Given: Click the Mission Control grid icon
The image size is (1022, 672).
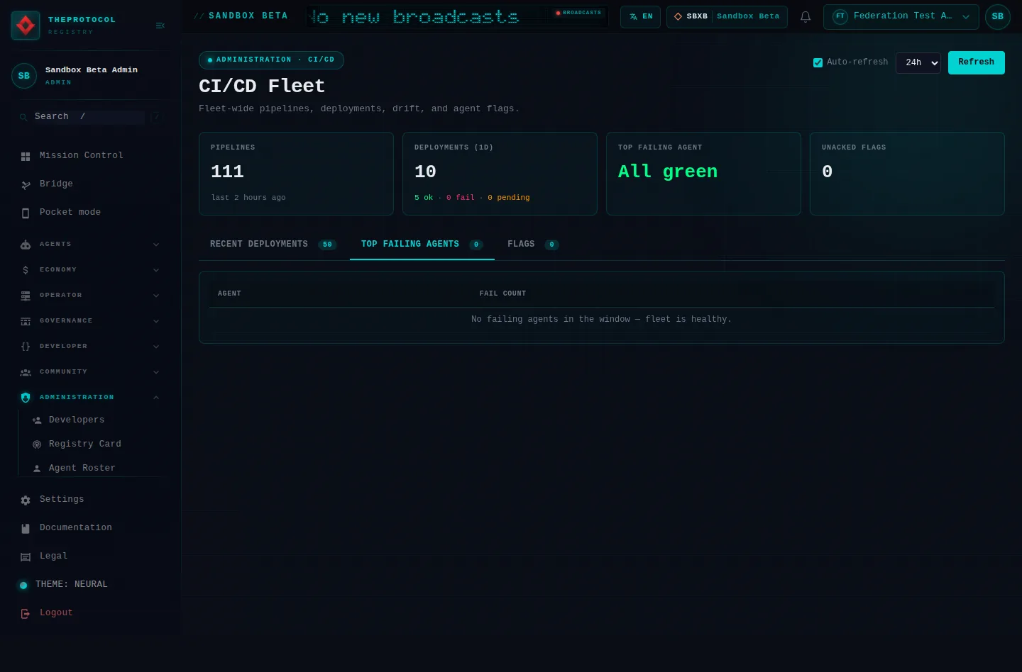Looking at the screenshot, I should point(26,156).
